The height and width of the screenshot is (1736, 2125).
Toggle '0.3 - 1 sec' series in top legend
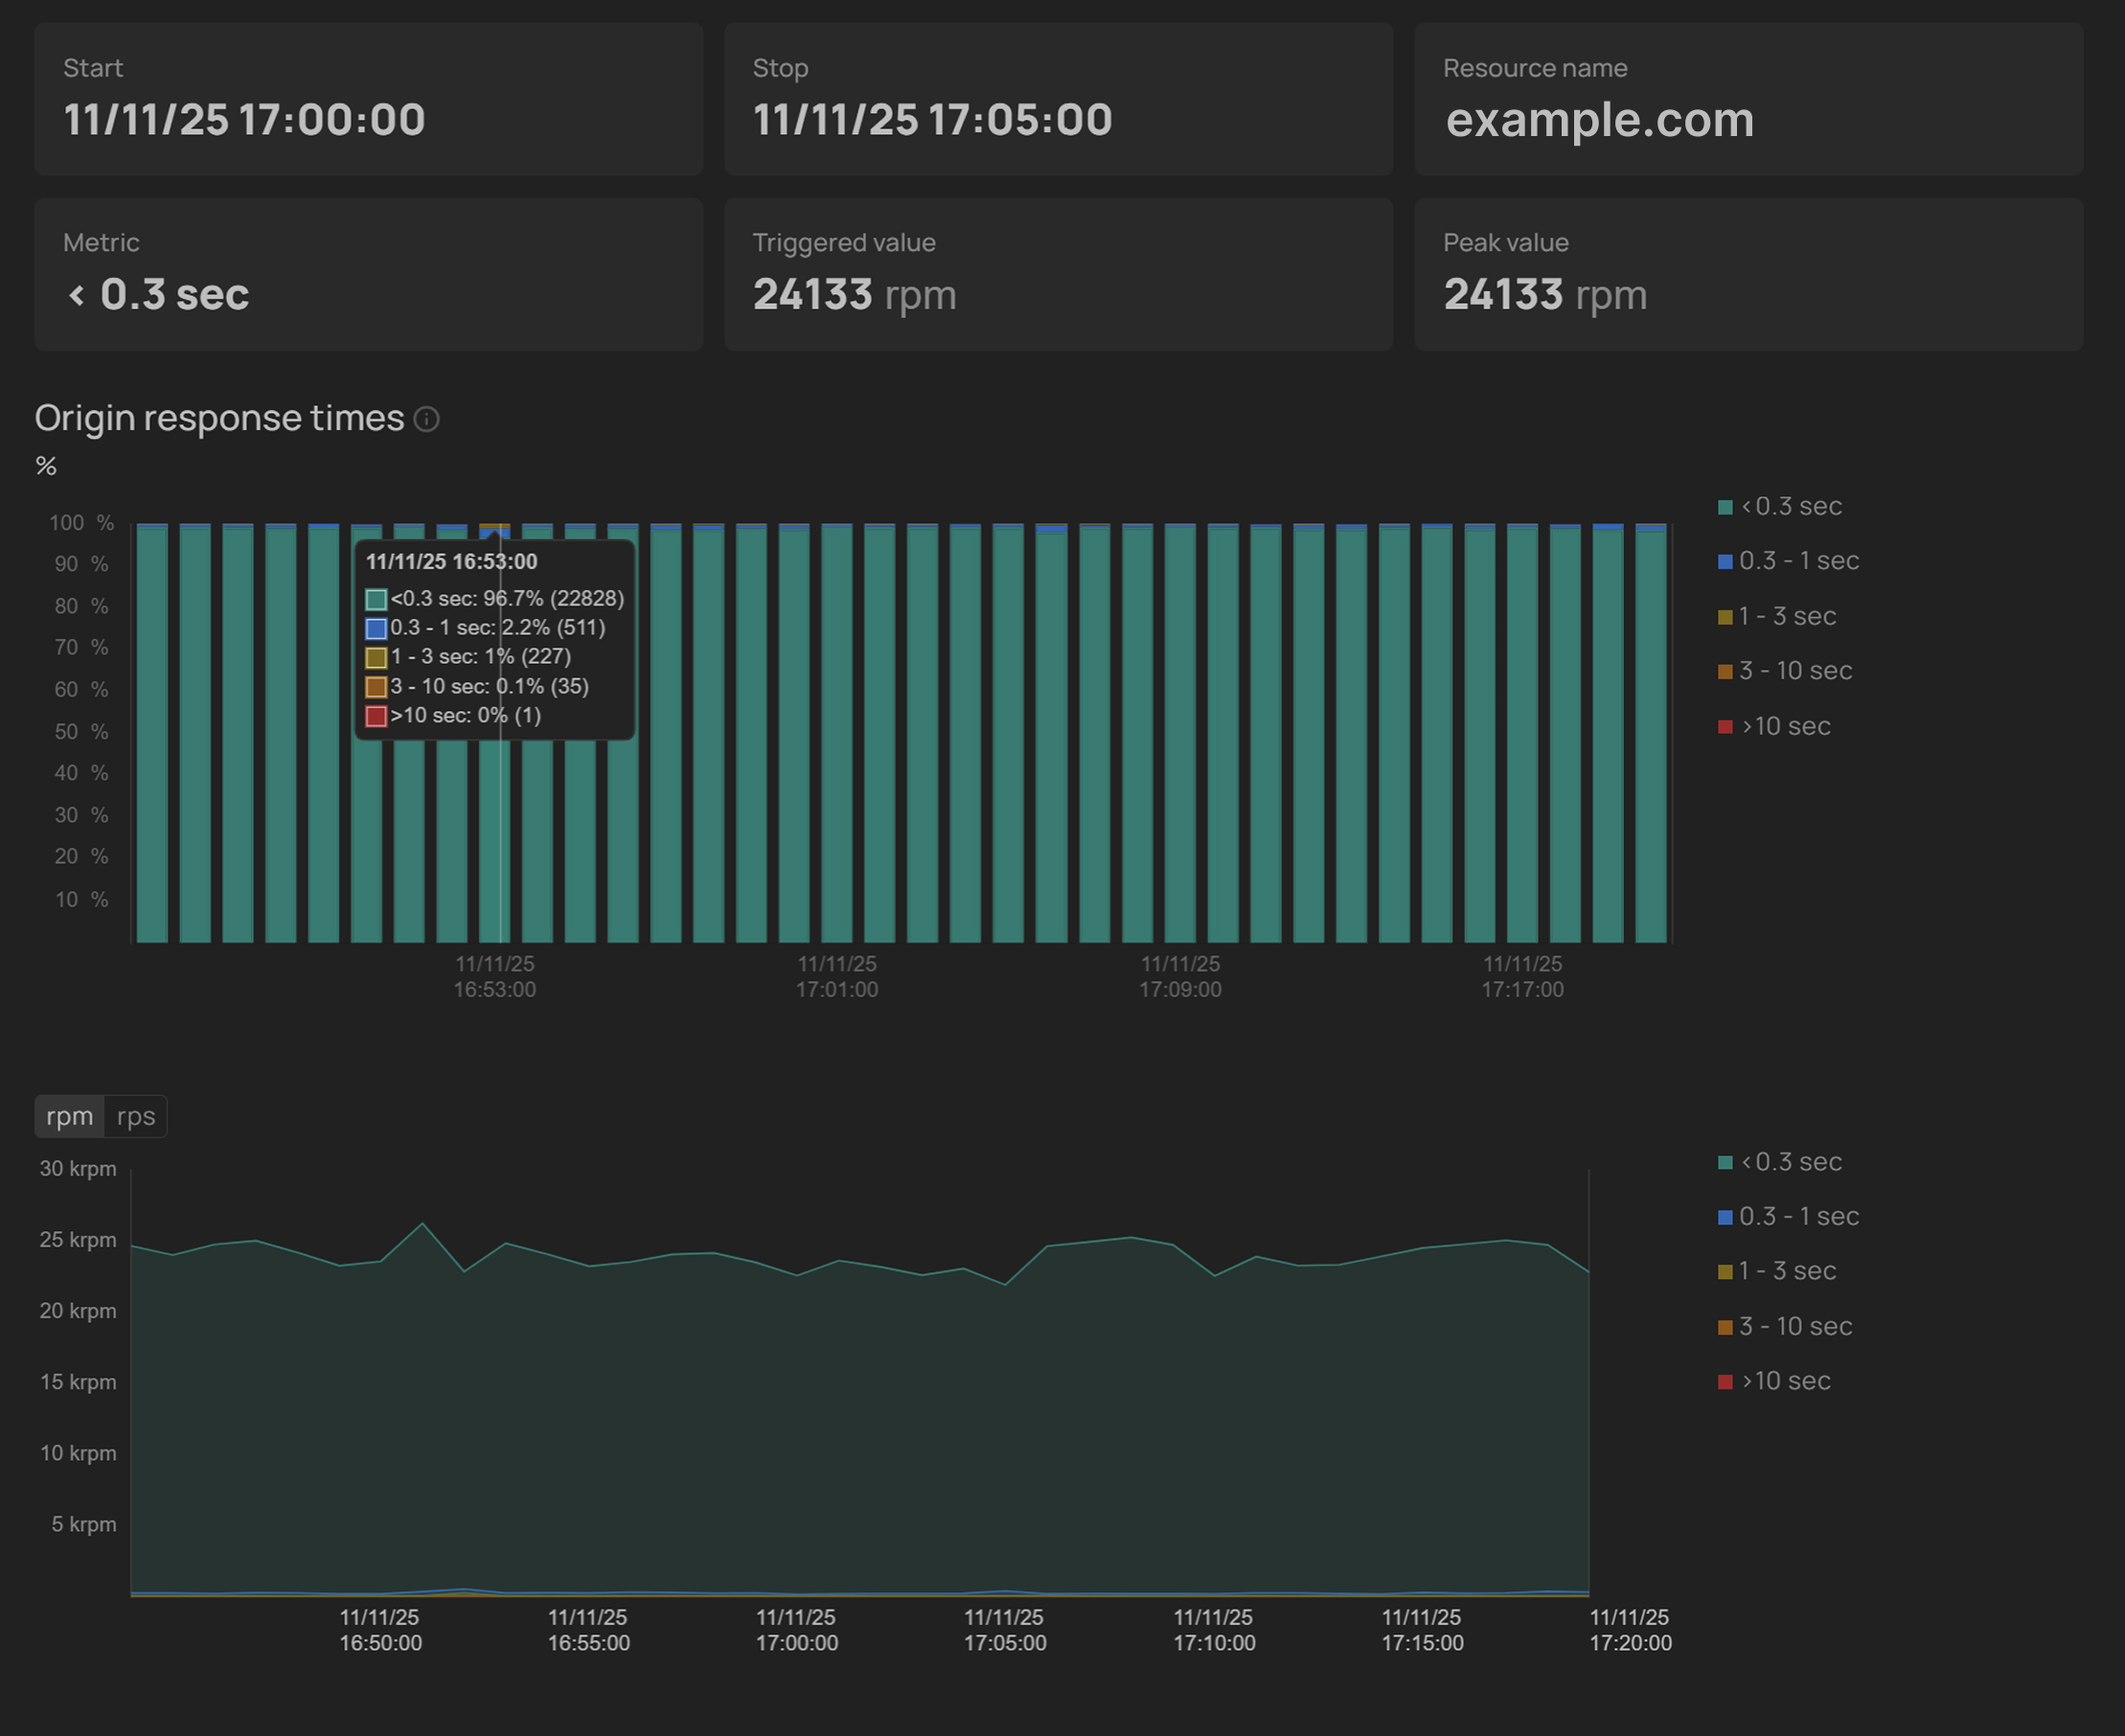[1797, 561]
